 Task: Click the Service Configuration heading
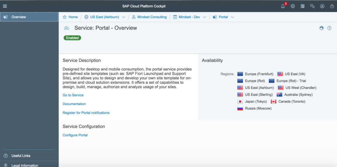(84, 127)
